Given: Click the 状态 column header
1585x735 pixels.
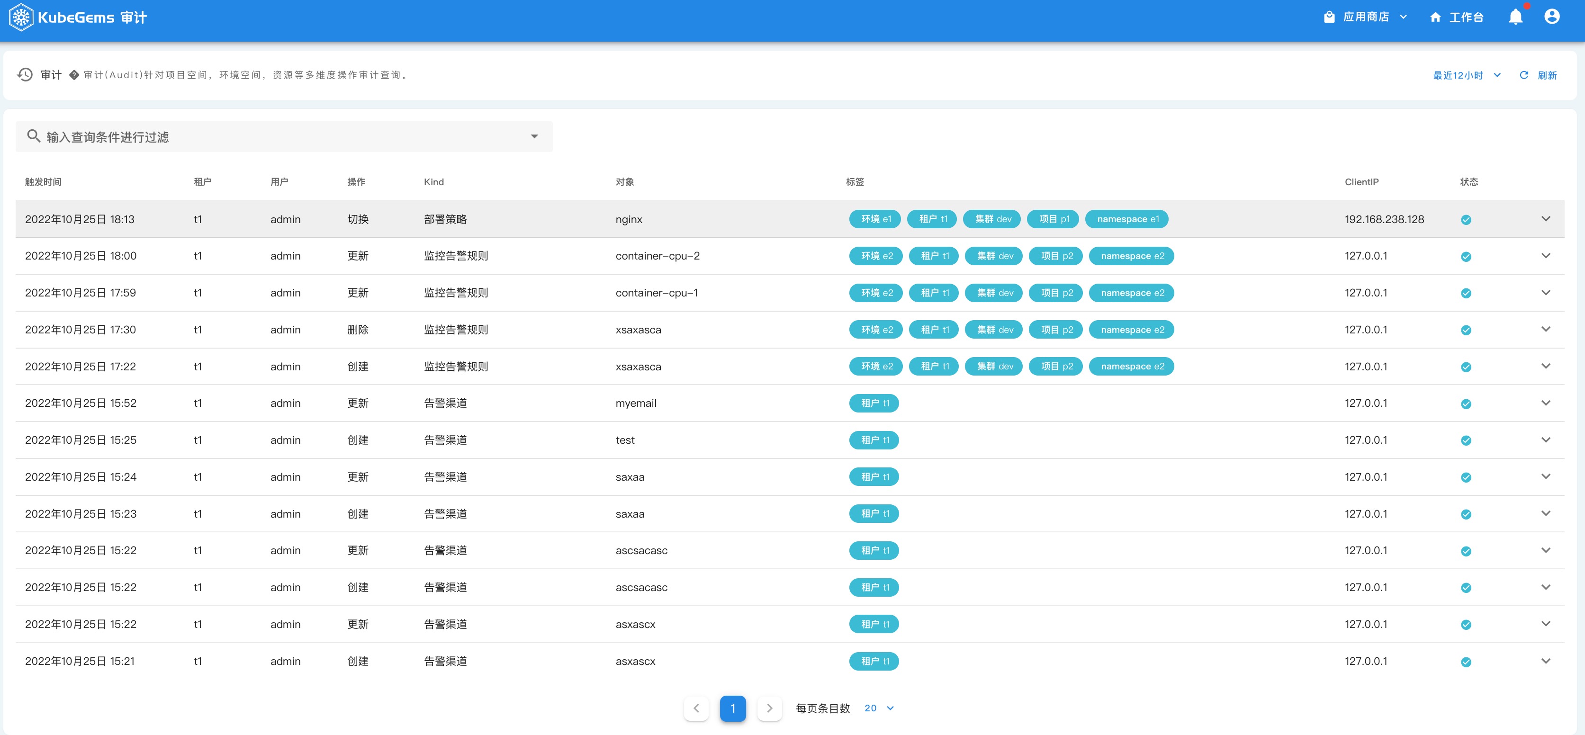Looking at the screenshot, I should click(1469, 182).
